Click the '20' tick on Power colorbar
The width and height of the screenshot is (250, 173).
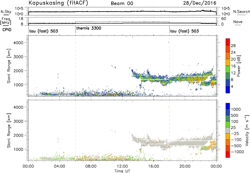click(x=233, y=59)
